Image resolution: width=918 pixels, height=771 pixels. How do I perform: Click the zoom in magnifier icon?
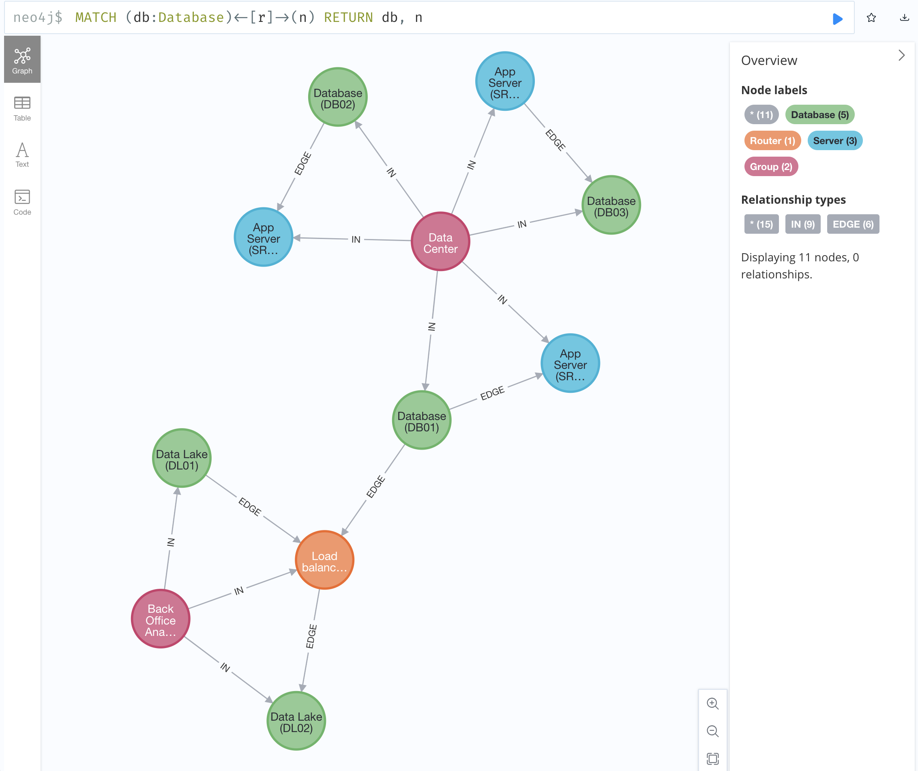pos(712,703)
